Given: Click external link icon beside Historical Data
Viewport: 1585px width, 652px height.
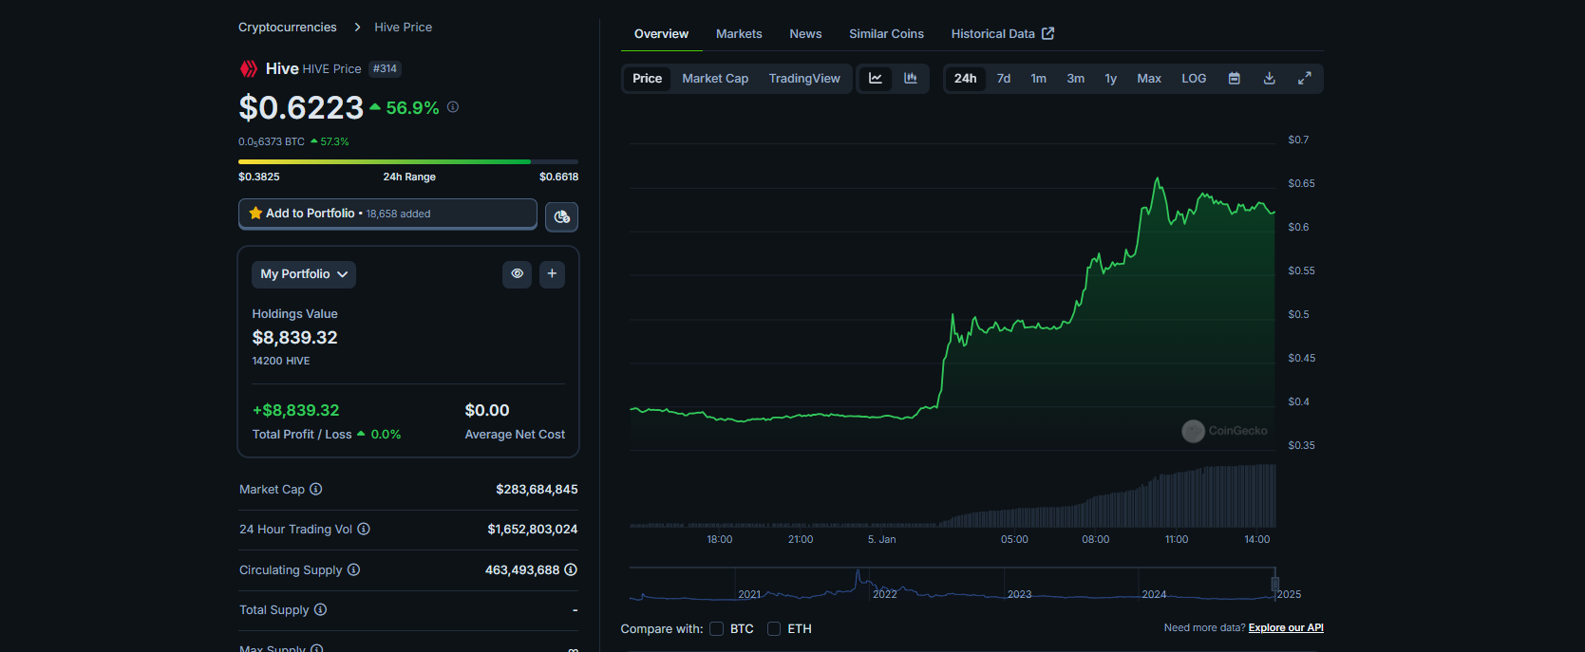Looking at the screenshot, I should click(x=1048, y=33).
